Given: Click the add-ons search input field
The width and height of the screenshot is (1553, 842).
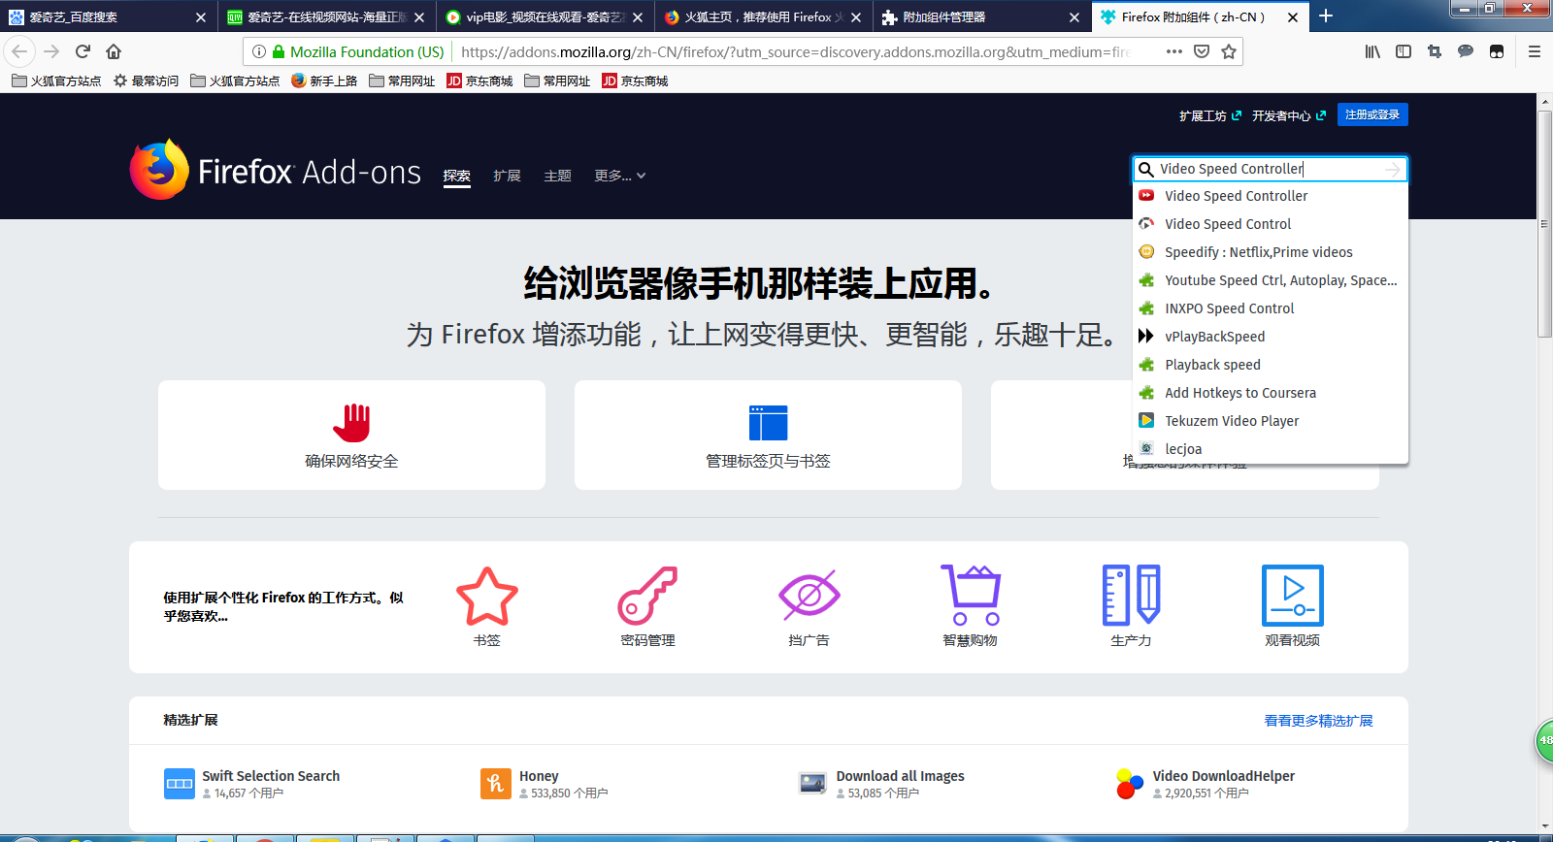Looking at the screenshot, I should [1270, 169].
